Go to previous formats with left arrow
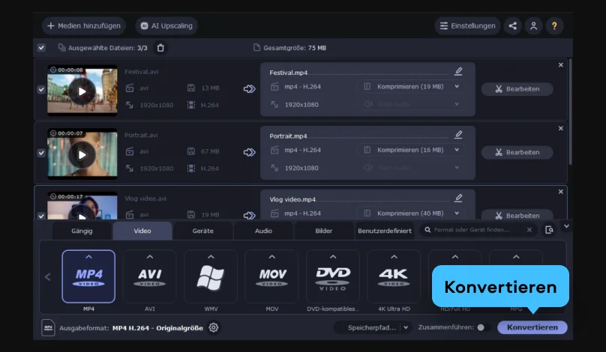 (x=48, y=277)
